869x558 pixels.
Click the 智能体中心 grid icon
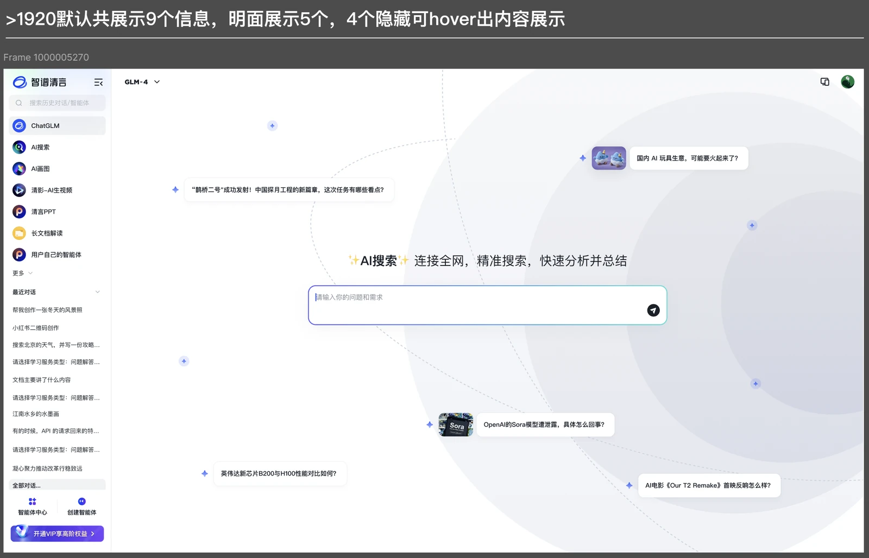tap(33, 502)
